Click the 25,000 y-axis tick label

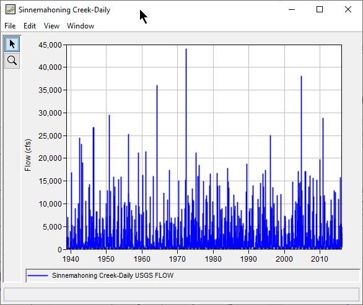[x=50, y=135]
